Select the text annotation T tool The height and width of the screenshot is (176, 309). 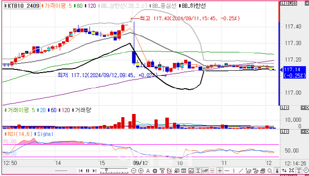(x=298, y=170)
